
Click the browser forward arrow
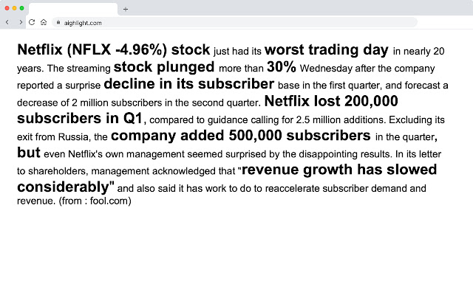(x=20, y=23)
